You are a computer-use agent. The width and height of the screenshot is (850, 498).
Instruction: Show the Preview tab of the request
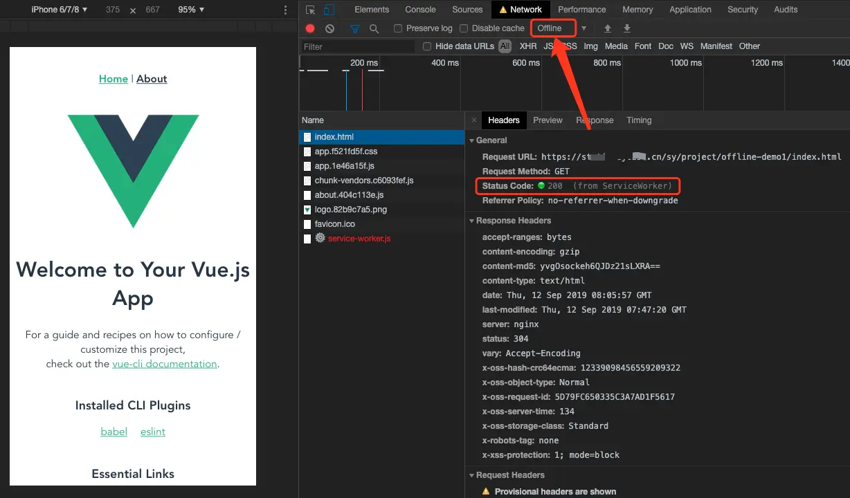[548, 120]
